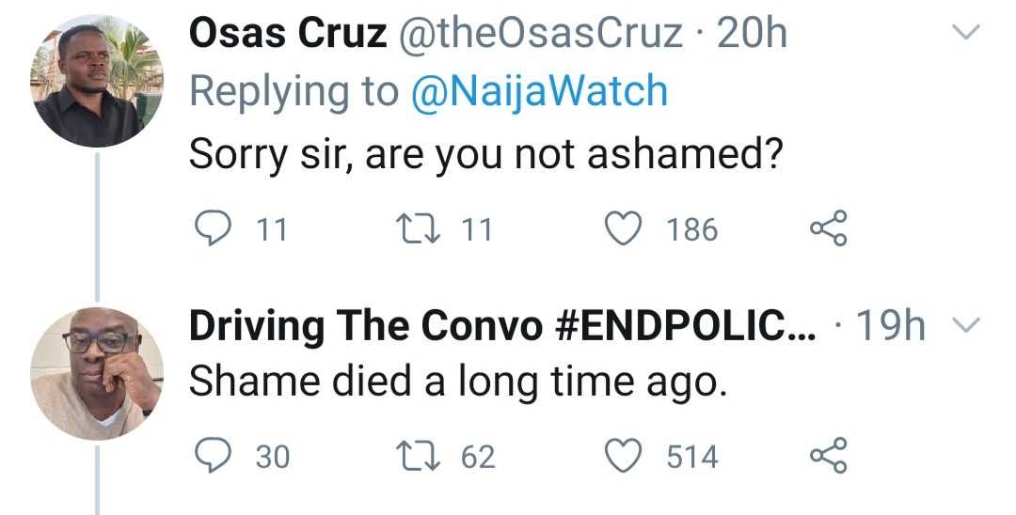This screenshot has width=1016, height=515.
Task: Open the options chevron on Osas Cruz's tweet
Action: tap(965, 34)
